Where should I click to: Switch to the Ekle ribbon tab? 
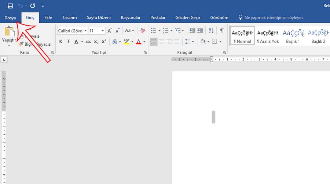tap(48, 18)
